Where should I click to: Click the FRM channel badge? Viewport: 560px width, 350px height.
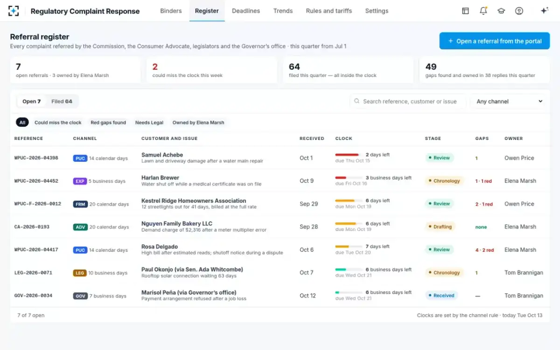tap(80, 204)
